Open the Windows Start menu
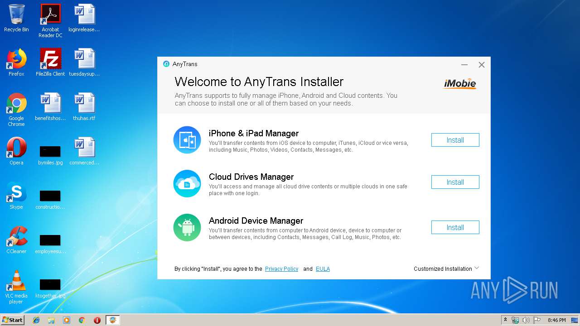The image size is (580, 326). pos(12,320)
